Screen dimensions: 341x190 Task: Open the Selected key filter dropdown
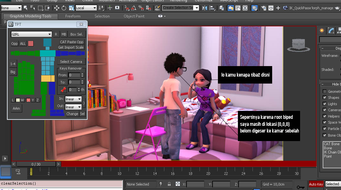pyautogui.click(x=333, y=184)
